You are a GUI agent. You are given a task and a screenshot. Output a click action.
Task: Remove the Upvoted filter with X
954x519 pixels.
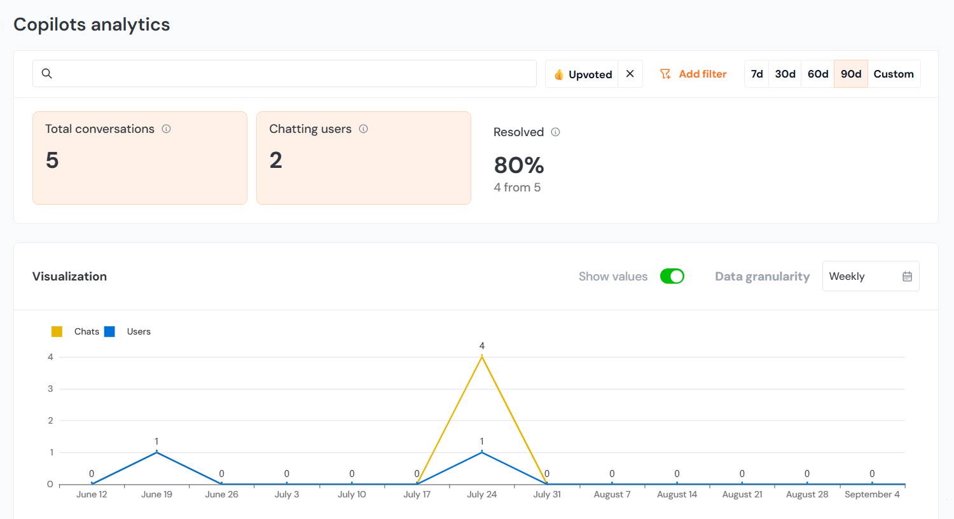tap(630, 74)
